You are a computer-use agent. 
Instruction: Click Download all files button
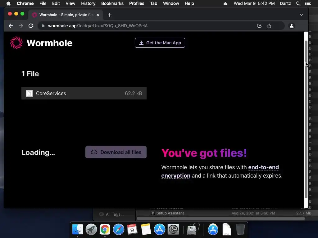116,152
